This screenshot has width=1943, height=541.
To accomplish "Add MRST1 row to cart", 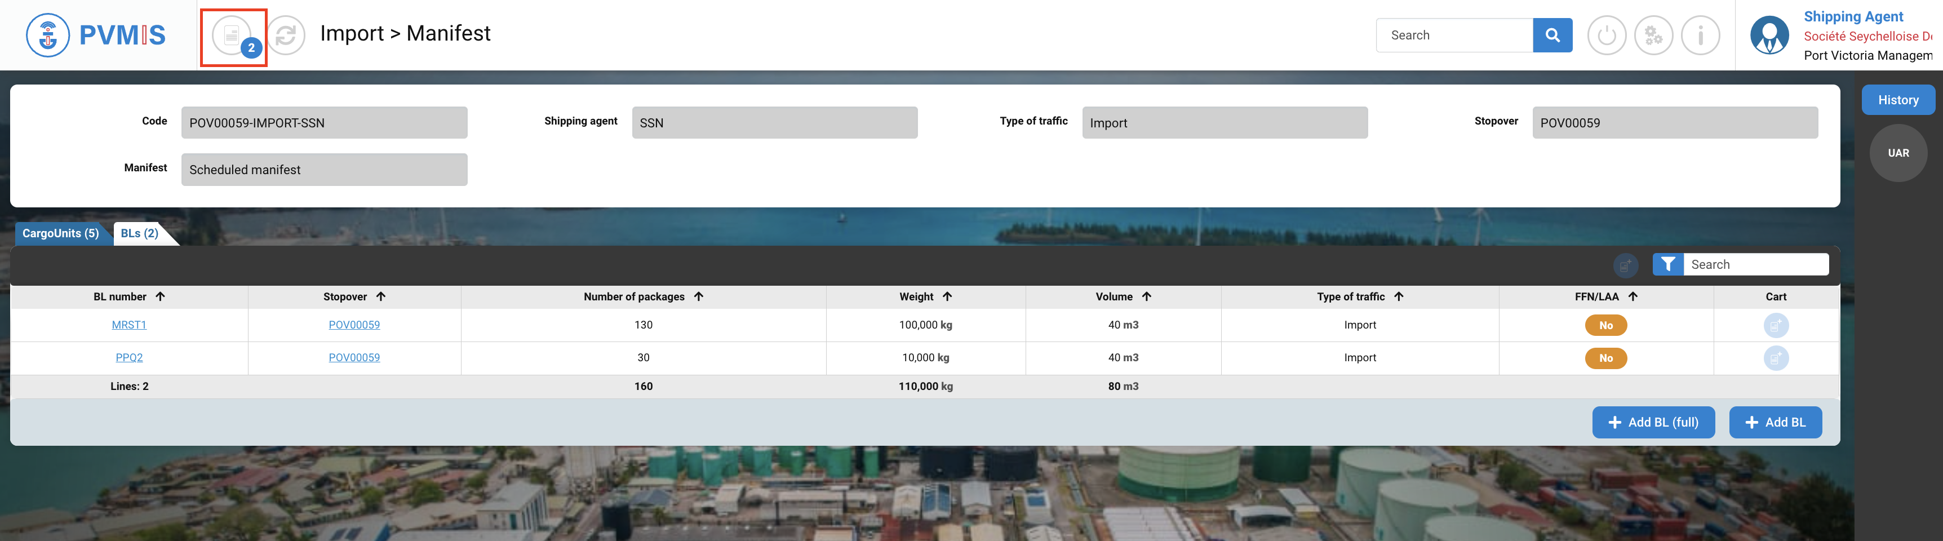I will (1775, 325).
